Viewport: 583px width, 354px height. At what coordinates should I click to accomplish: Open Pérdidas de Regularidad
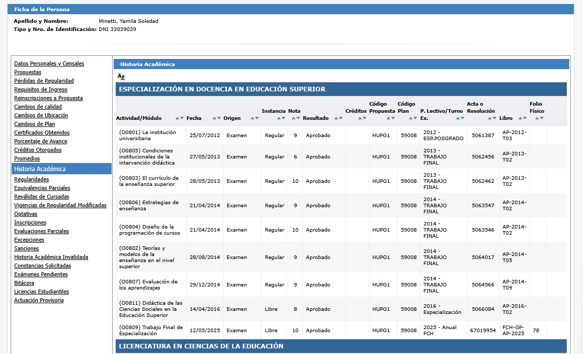44,81
